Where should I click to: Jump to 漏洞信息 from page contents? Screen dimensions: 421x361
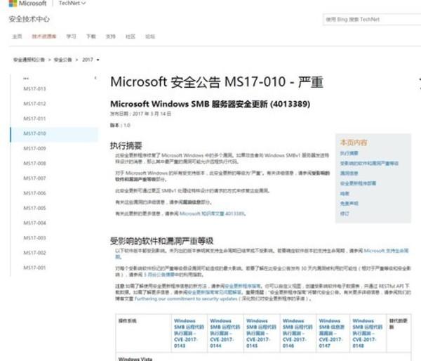tap(349, 173)
